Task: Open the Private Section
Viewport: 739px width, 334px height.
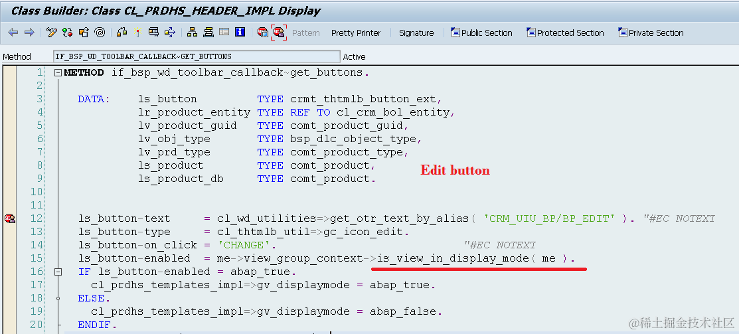Action: (x=651, y=33)
